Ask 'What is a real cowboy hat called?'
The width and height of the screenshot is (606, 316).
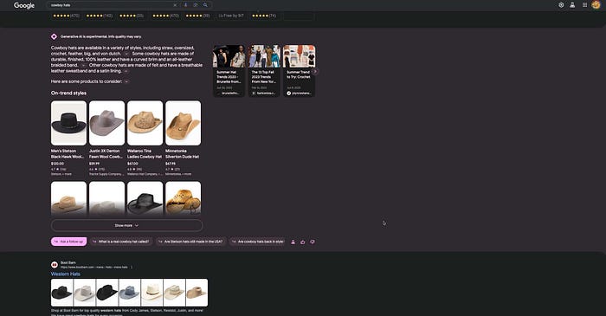(x=121, y=242)
